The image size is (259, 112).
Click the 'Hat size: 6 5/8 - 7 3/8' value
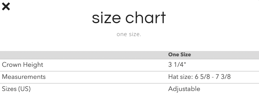tap(199, 77)
